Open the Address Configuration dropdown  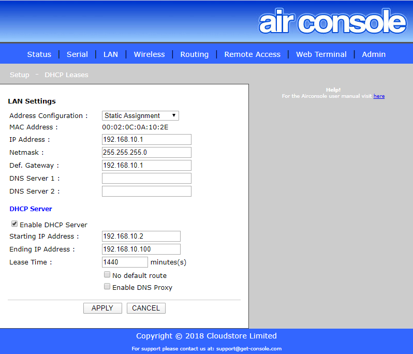140,115
